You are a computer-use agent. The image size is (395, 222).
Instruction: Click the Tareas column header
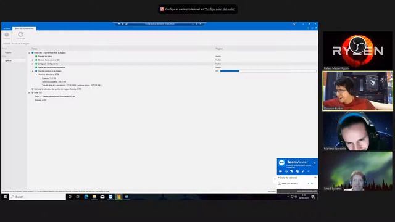(x=35, y=49)
